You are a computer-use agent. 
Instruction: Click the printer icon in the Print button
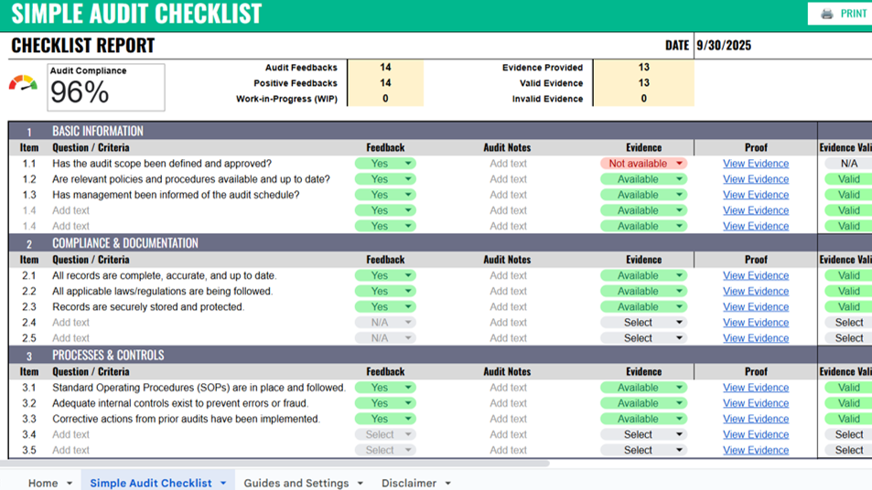click(827, 14)
